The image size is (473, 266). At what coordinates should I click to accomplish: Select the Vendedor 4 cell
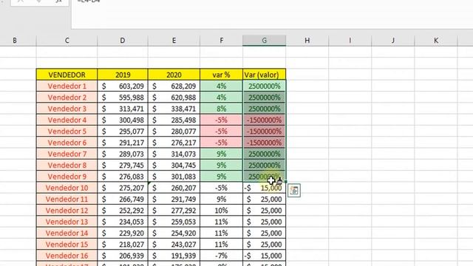[x=67, y=120]
